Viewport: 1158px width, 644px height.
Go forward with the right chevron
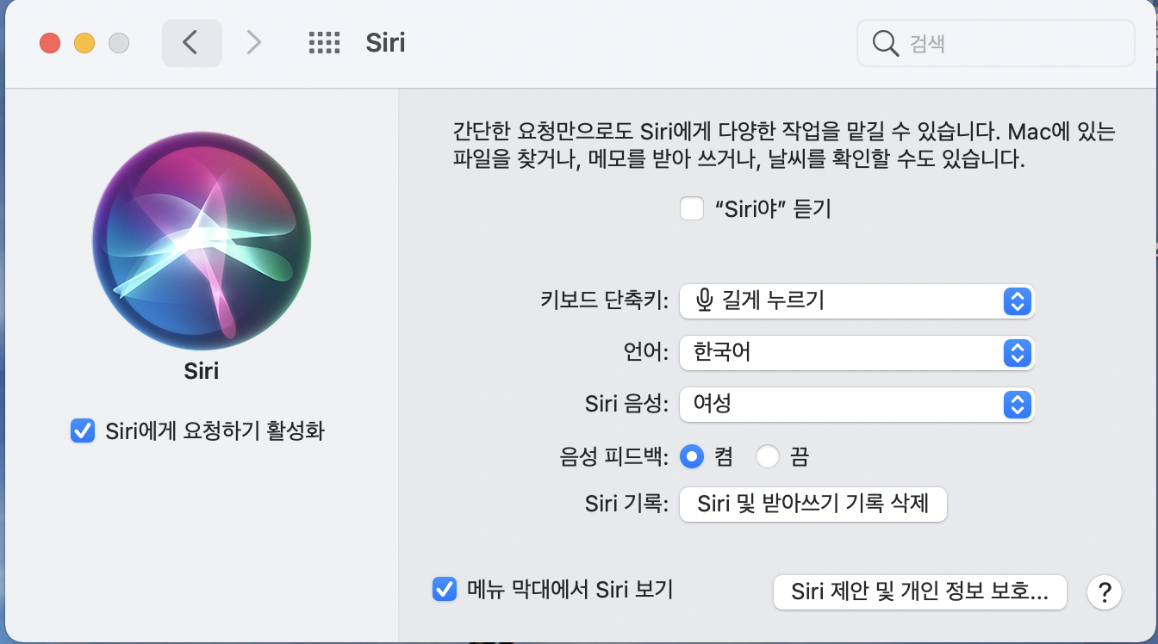(253, 42)
